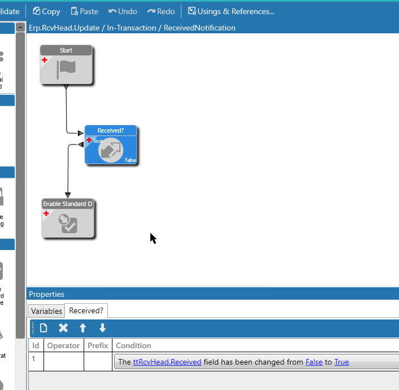Click the True output of Received? node
Screen dimensions: 399x390
click(x=97, y=141)
